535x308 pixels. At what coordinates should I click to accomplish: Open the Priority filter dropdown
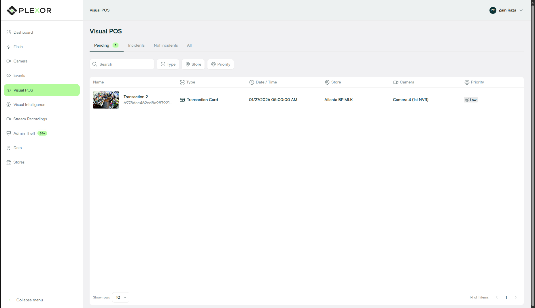(220, 64)
